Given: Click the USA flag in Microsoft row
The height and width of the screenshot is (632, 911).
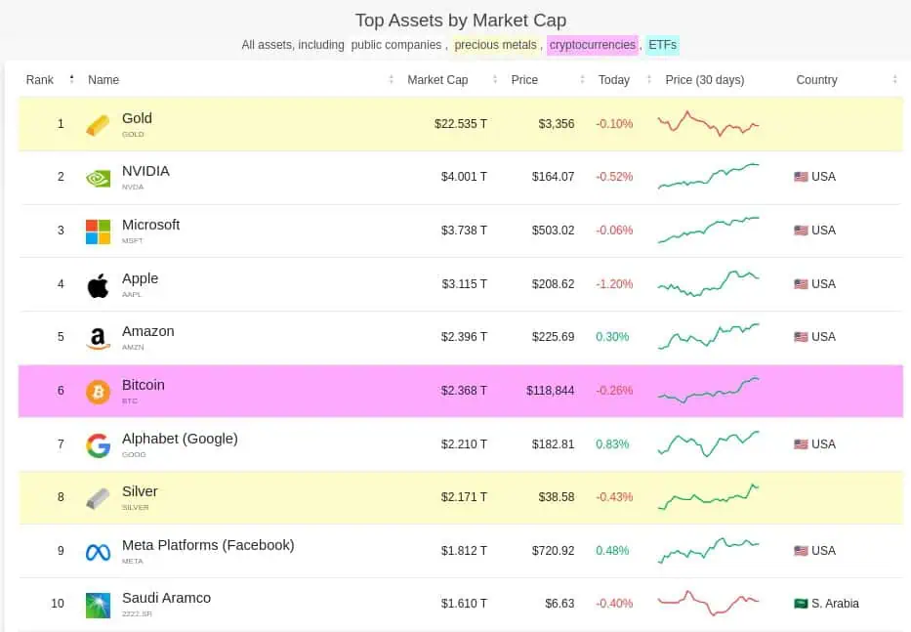Looking at the screenshot, I should (801, 231).
